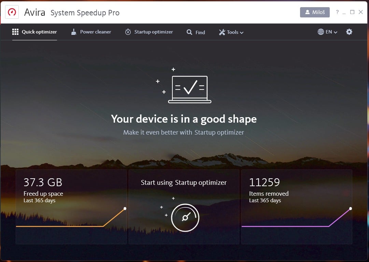Open settings via the gear icon

(349, 32)
